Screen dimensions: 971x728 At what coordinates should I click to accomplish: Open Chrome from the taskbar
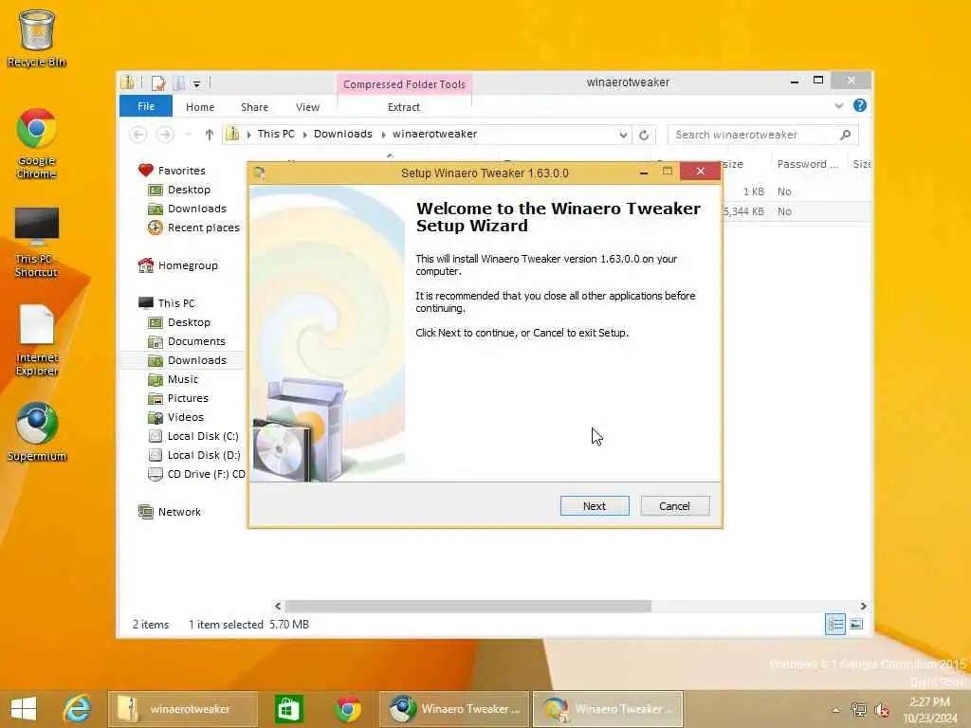347,709
